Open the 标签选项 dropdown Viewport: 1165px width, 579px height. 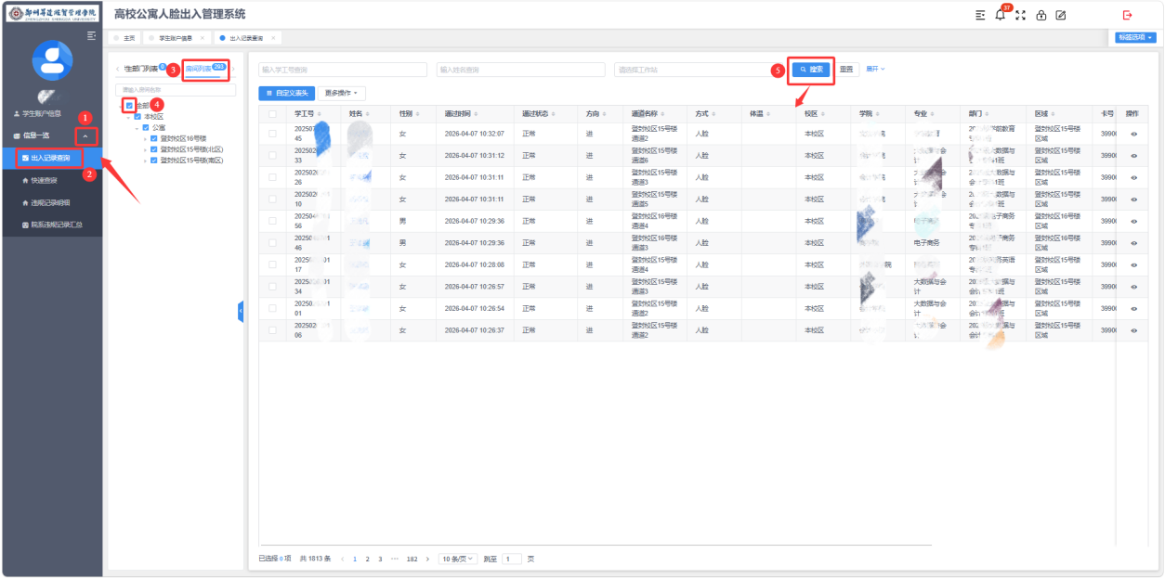point(1136,37)
